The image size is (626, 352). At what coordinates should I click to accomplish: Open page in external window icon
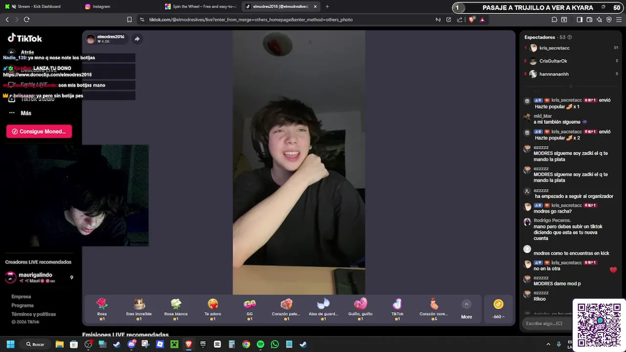[448, 20]
